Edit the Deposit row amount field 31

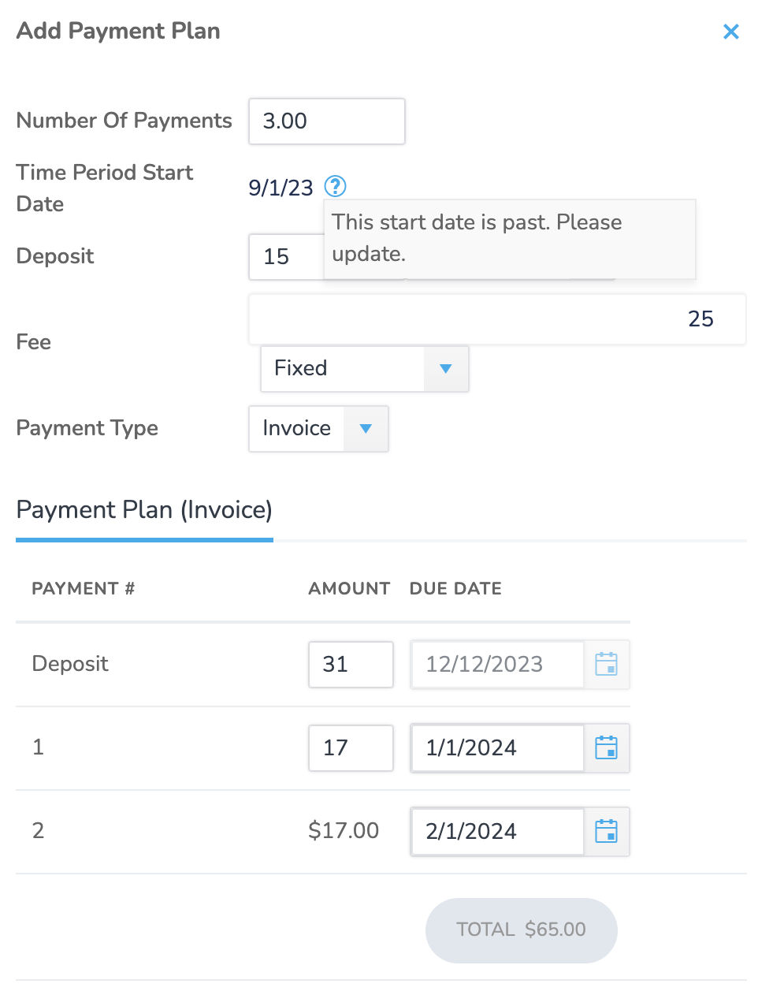(x=351, y=664)
